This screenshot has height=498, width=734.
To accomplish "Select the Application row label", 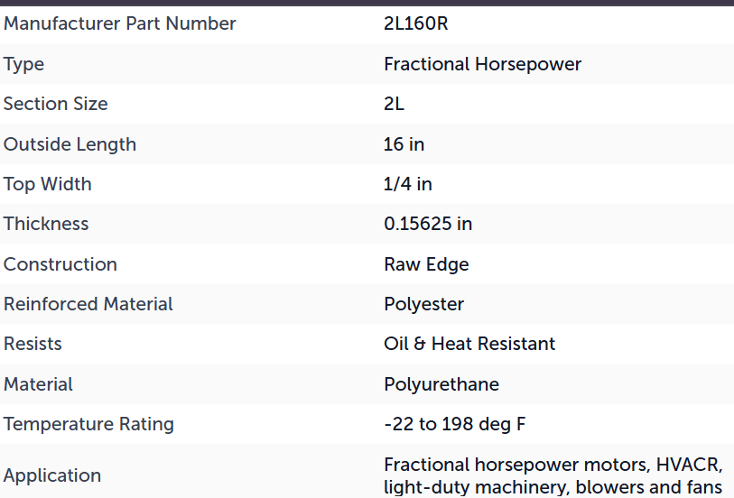I will (x=52, y=475).
